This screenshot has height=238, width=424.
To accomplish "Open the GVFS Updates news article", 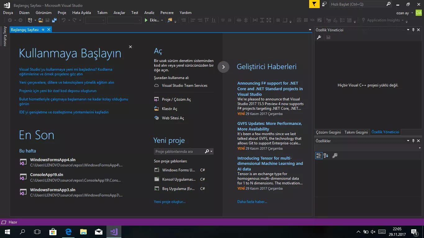I will [270, 126].
